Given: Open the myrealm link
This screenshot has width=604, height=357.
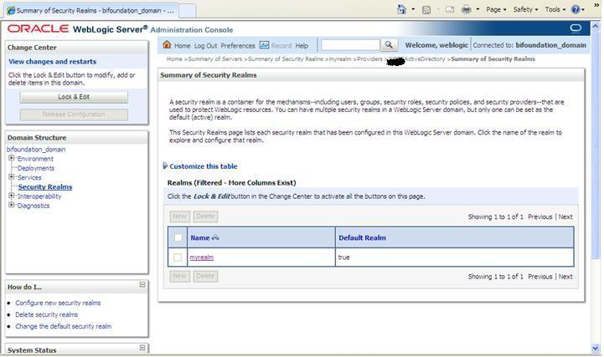Looking at the screenshot, I should [201, 257].
